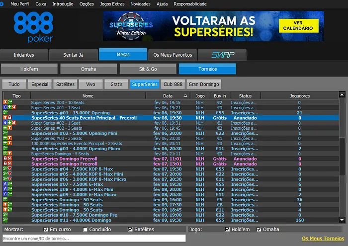Toggle the Hold'em checkbox in the Jogo filters
The height and width of the screenshot is (246, 348).
[x=228, y=230]
